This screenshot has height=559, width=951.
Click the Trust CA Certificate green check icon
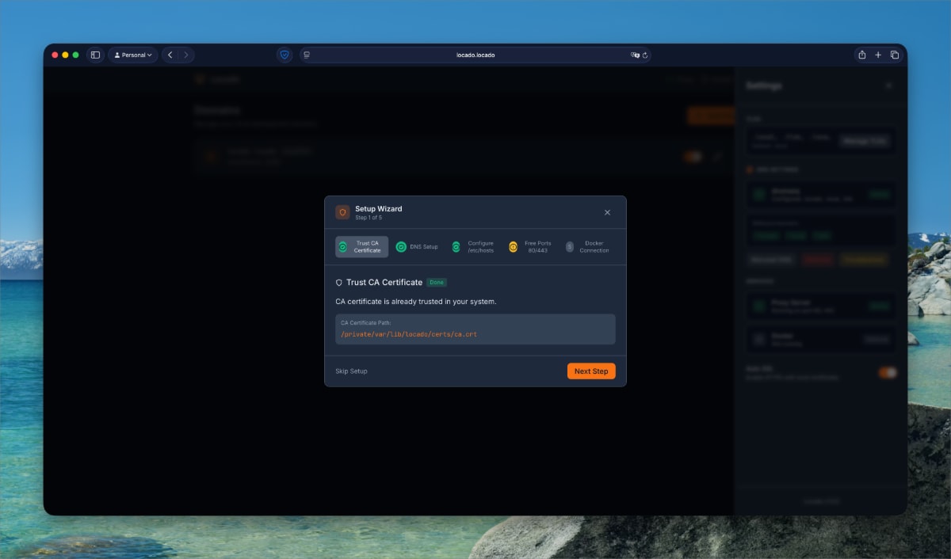pyautogui.click(x=343, y=246)
